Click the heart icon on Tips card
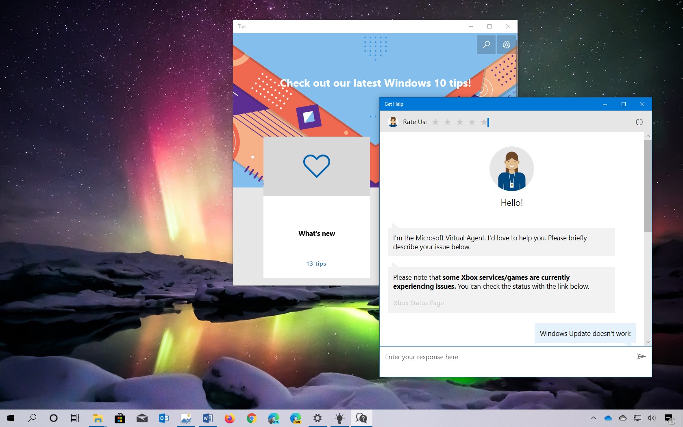The image size is (683, 427). (317, 166)
